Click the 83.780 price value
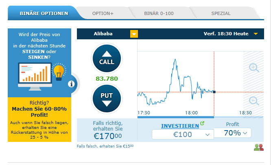 pyautogui.click(x=107, y=78)
